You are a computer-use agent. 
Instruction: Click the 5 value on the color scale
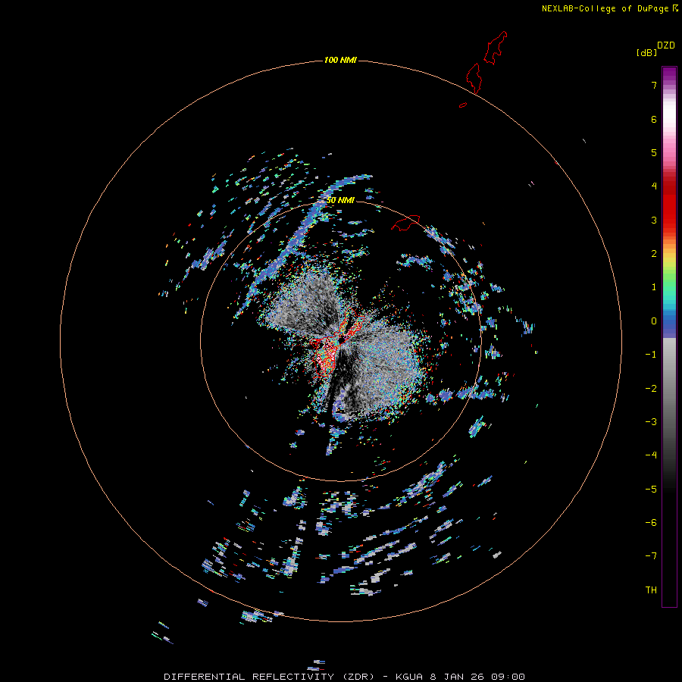coord(654,152)
